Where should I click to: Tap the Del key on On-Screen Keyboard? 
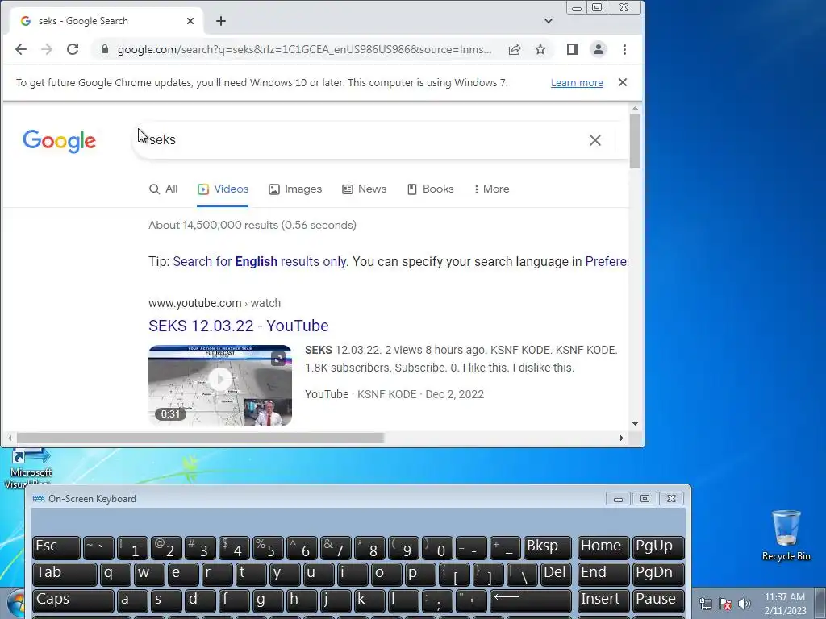pos(556,574)
